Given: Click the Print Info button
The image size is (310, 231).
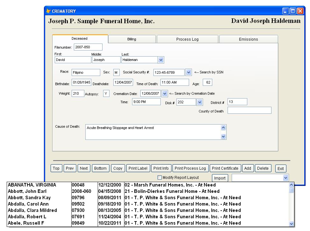Looking at the screenshot, I should [161, 168].
